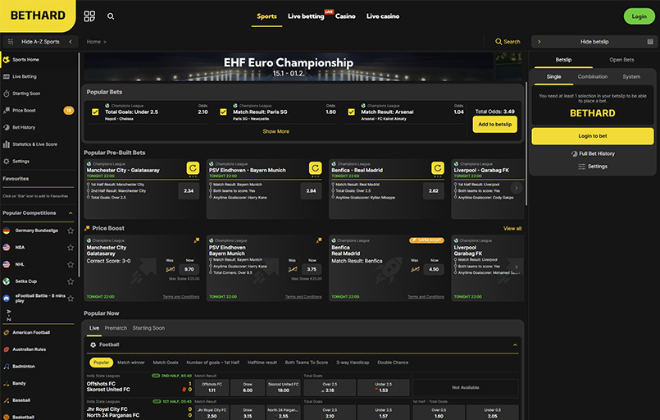Click the BETHARD logo

(x=38, y=16)
